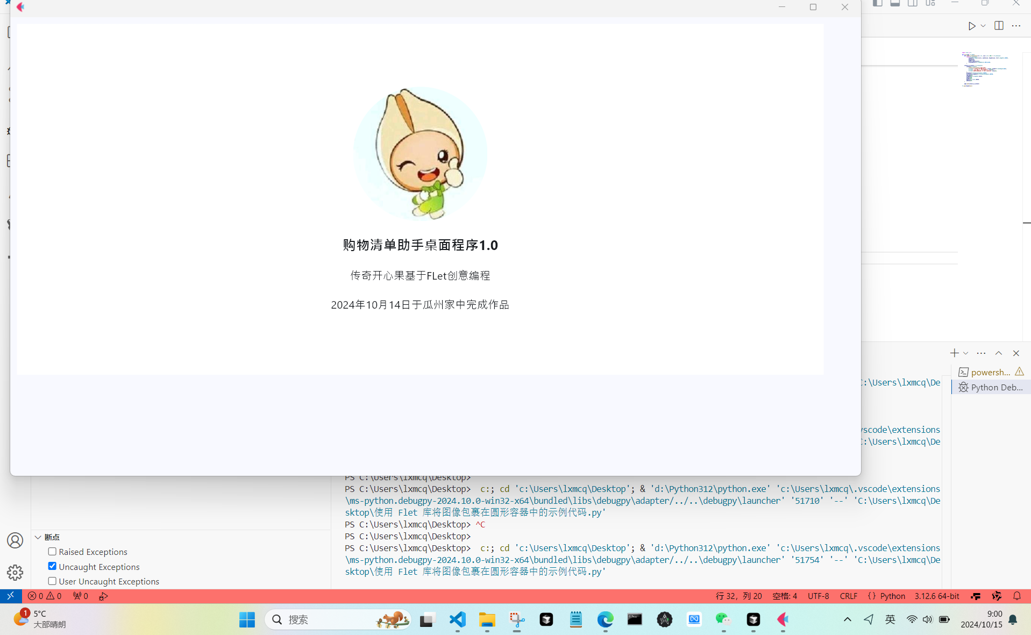Screen dimensions: 1031x635
Task: Collapse the 断点 breakpoints section
Action: pos(38,537)
